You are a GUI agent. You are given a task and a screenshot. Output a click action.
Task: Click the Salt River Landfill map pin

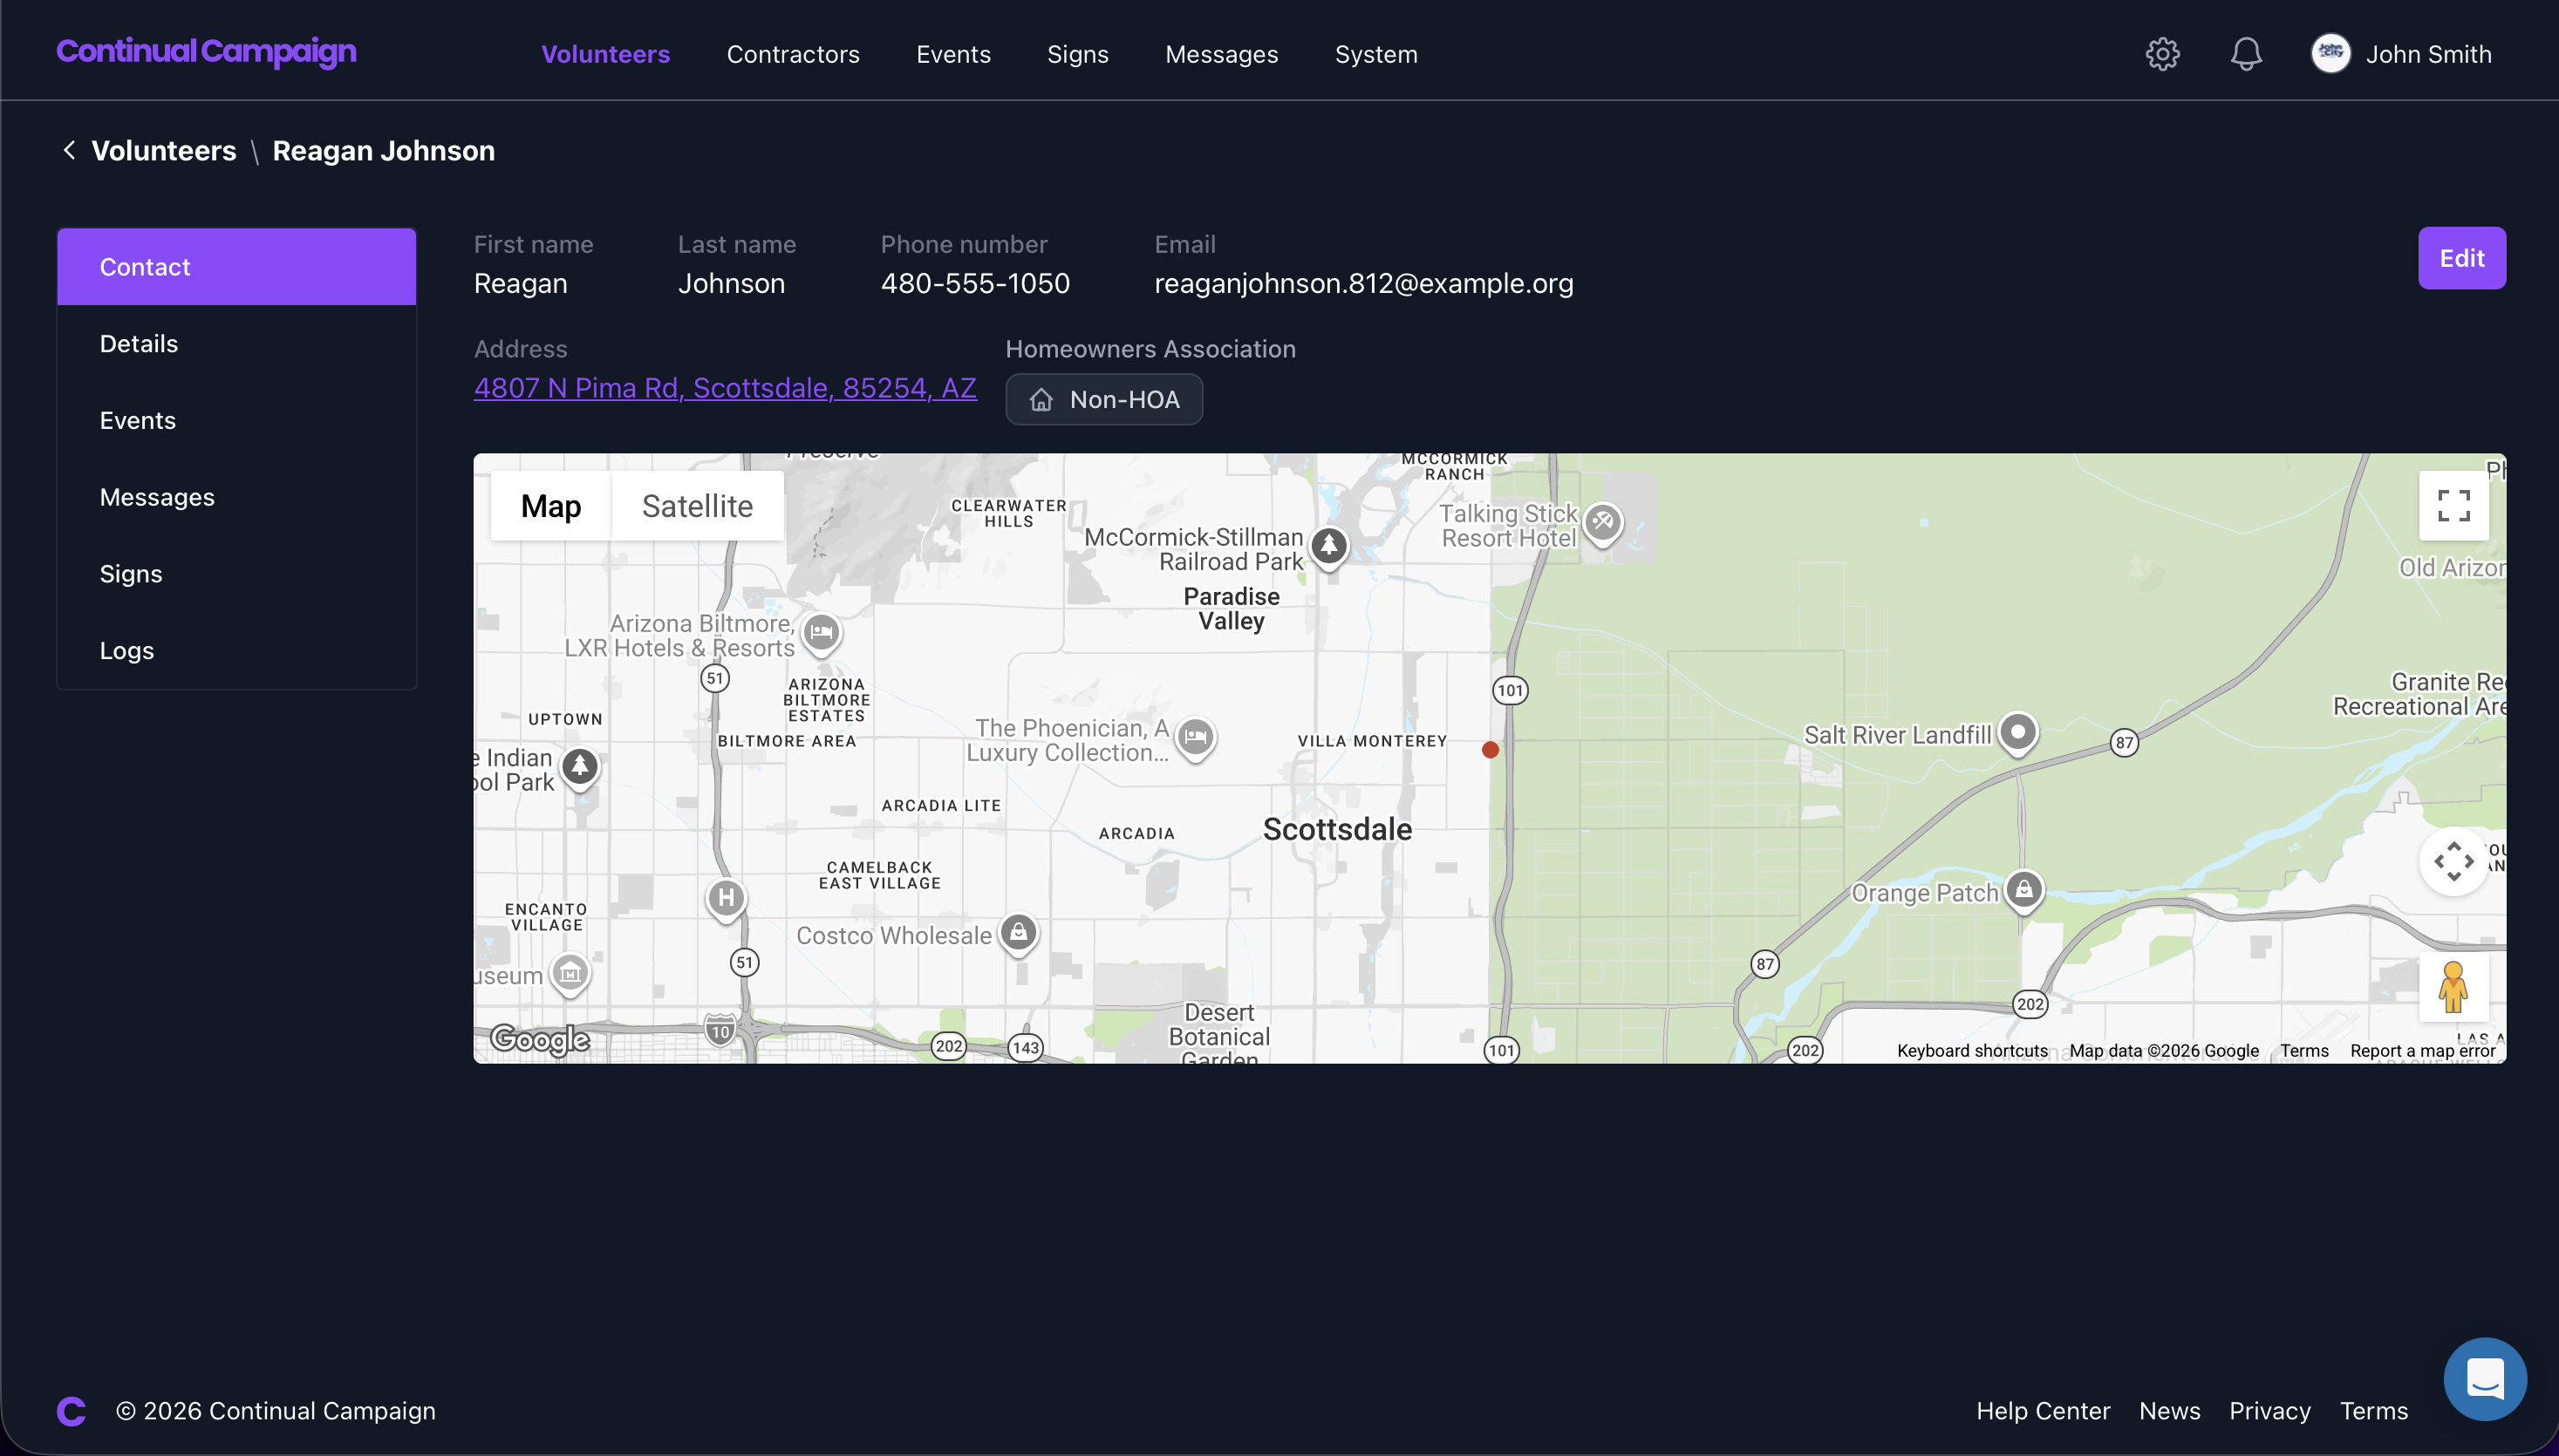point(2017,732)
